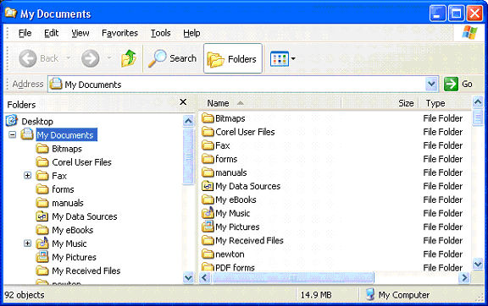The image size is (488, 306).
Task: Click Bitmaps folder icon in file list
Action: coord(208,118)
